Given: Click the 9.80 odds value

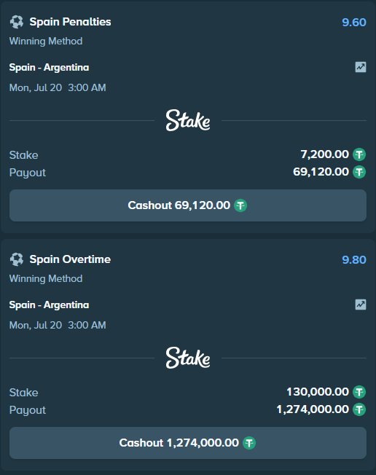Looking at the screenshot, I should (x=354, y=259).
